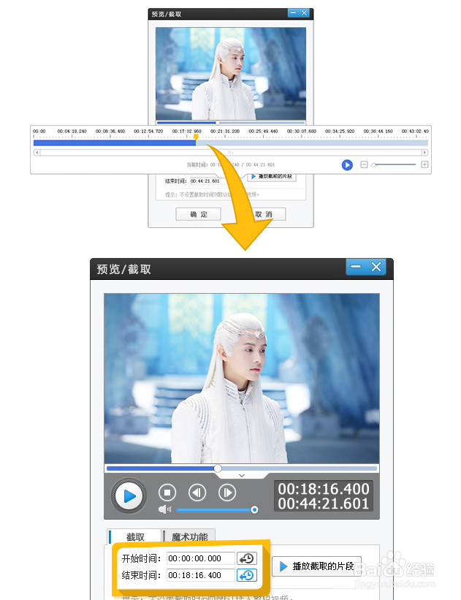
Task: Open the 魔术功能 tab
Action: [x=189, y=537]
